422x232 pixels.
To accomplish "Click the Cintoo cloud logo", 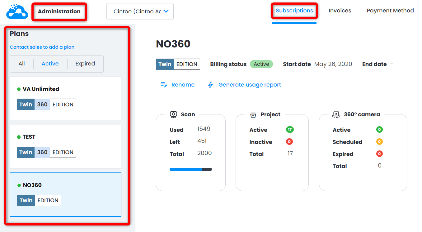I will coord(17,11).
